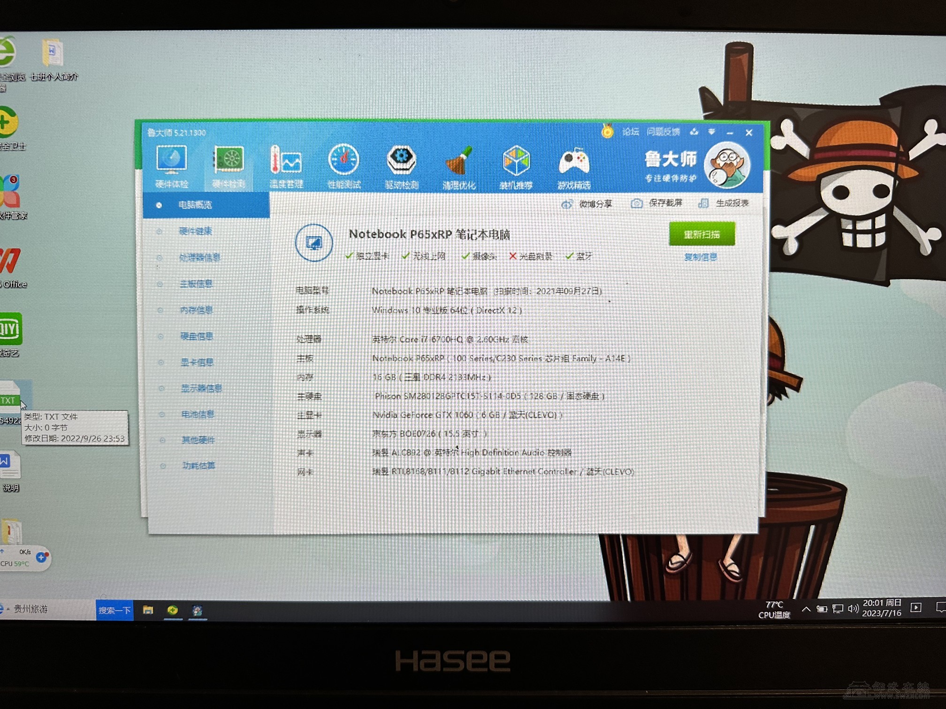Open 装机推荐 software recommendations cube

click(x=516, y=168)
